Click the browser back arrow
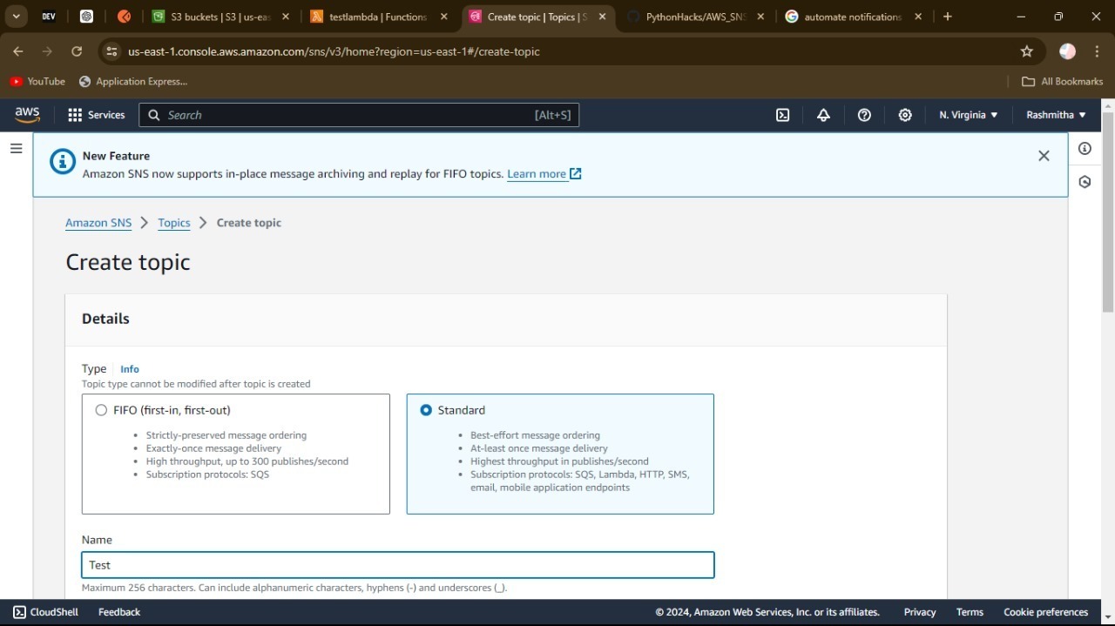1115x626 pixels. (x=18, y=51)
